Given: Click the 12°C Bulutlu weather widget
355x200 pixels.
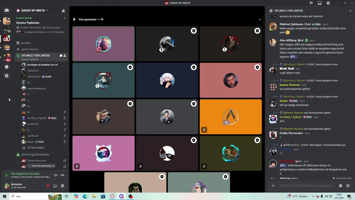Looking at the screenshot, I should (297, 196).
